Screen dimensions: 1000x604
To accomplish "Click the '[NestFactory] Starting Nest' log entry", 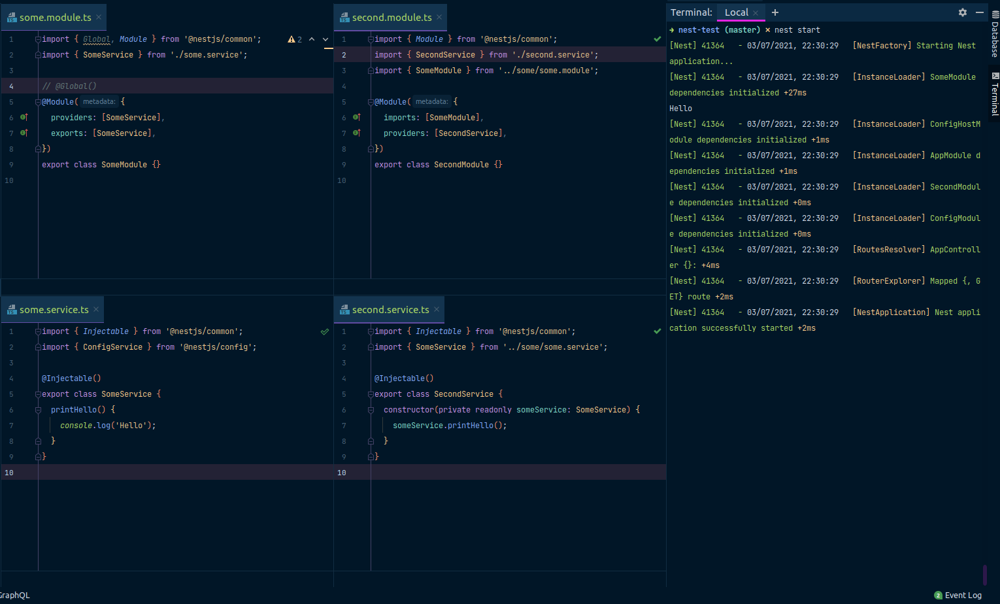I will coord(914,46).
